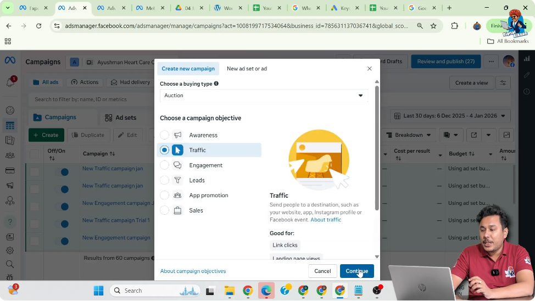Image resolution: width=535 pixels, height=301 pixels.
Task: Switch to New ad set or ad tab
Action: [x=247, y=69]
